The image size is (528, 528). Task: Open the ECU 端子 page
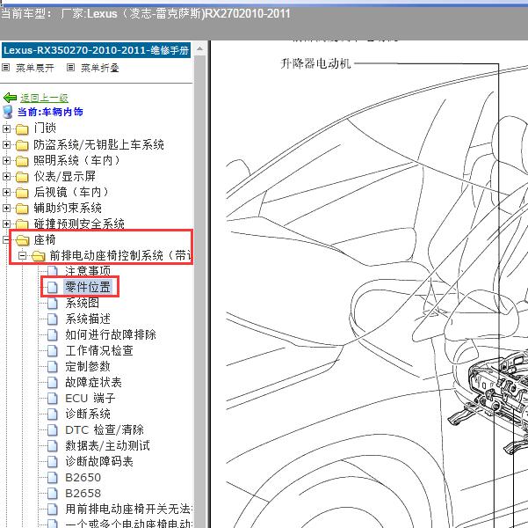[90, 398]
